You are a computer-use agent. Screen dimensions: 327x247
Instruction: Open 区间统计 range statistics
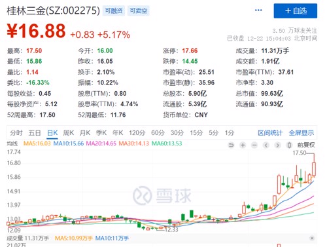tap(270, 133)
